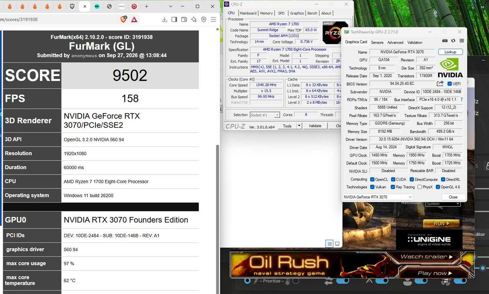This screenshot has height=294, width=489.
Task: Open the Brave VPN shield icon
Action: click(203, 20)
